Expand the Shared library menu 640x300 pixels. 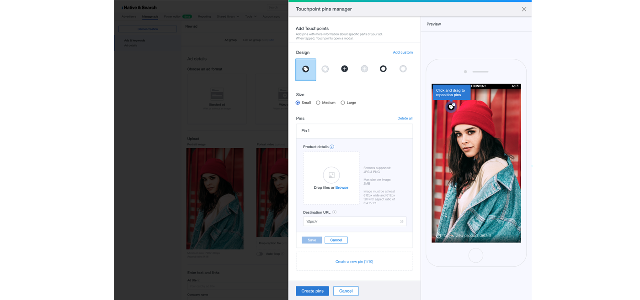[228, 16]
